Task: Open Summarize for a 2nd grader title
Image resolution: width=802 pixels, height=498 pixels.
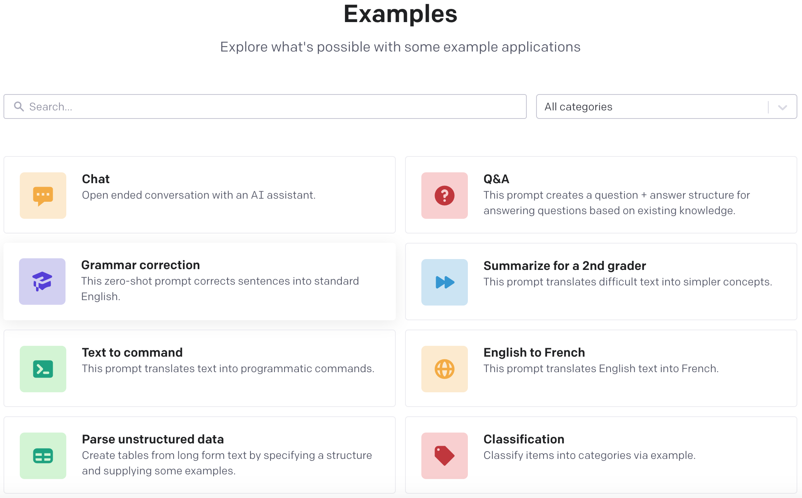Action: (564, 266)
